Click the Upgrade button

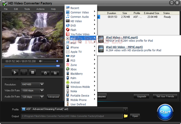coord(142,96)
